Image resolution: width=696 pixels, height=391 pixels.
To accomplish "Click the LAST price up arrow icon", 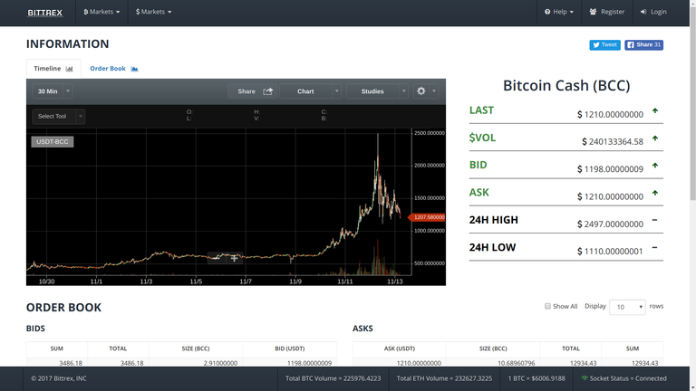I will pos(654,111).
